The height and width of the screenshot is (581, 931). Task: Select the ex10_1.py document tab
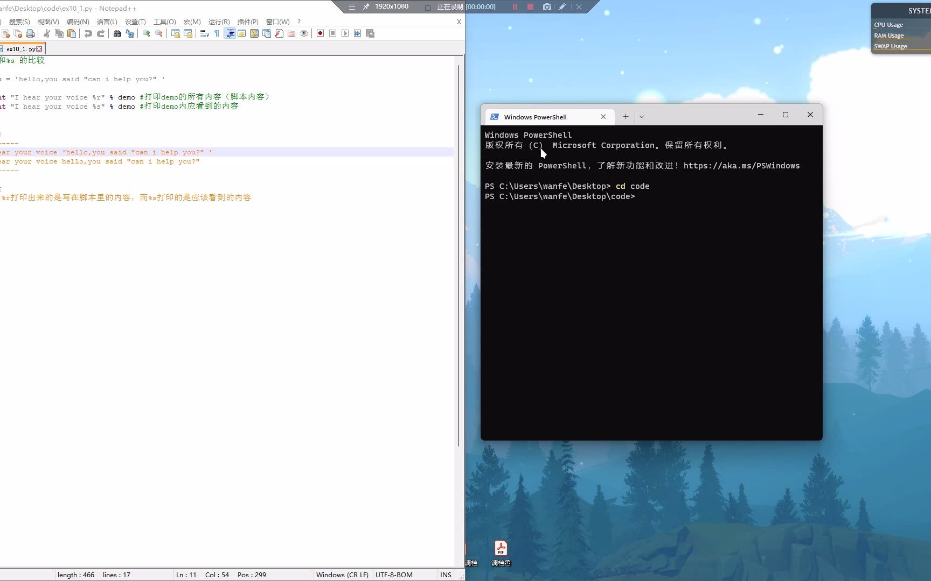(x=21, y=49)
